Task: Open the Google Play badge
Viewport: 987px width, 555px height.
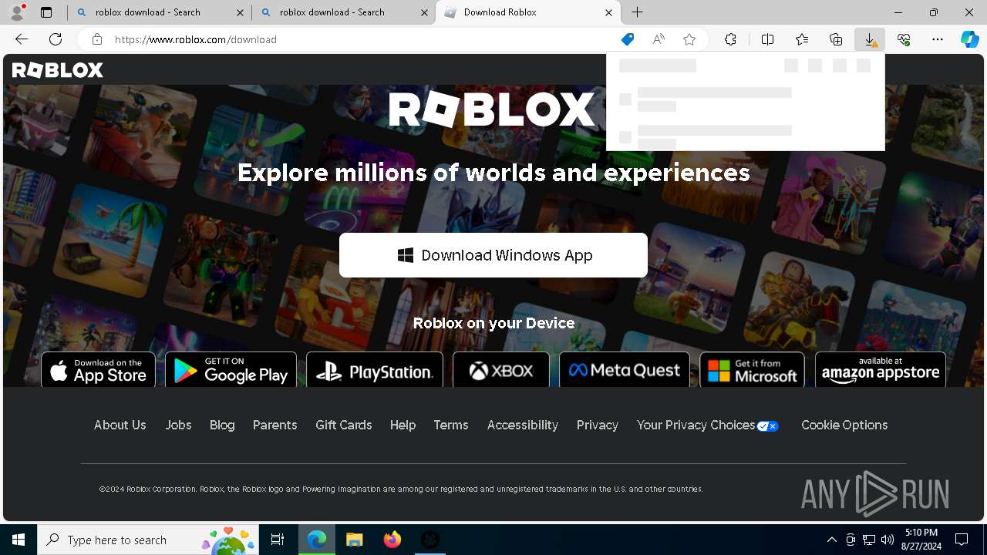Action: [x=231, y=370]
